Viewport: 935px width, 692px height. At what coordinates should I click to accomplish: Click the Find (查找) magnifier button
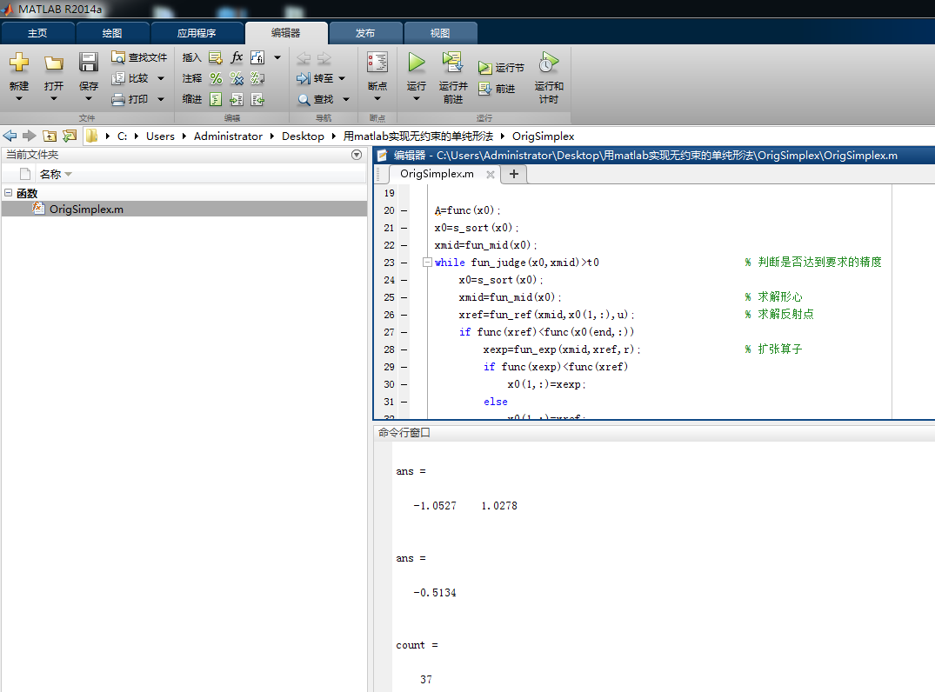pyautogui.click(x=316, y=99)
